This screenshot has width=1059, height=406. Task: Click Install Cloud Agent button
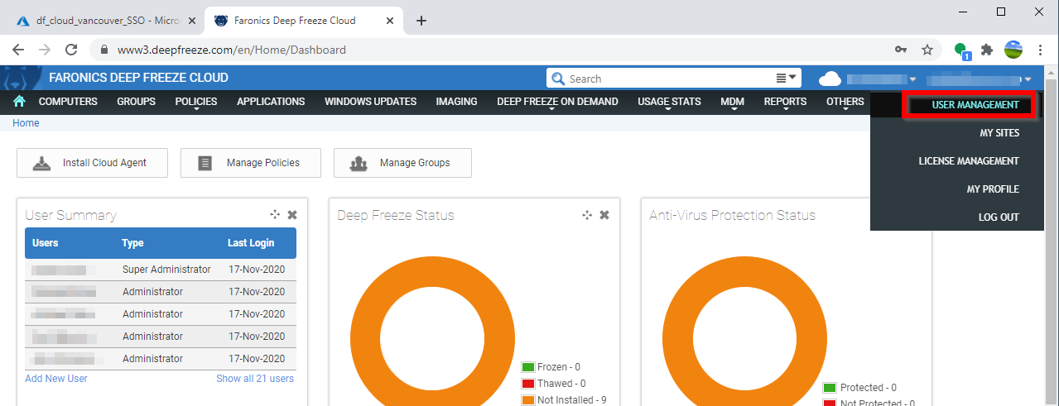pyautogui.click(x=92, y=163)
